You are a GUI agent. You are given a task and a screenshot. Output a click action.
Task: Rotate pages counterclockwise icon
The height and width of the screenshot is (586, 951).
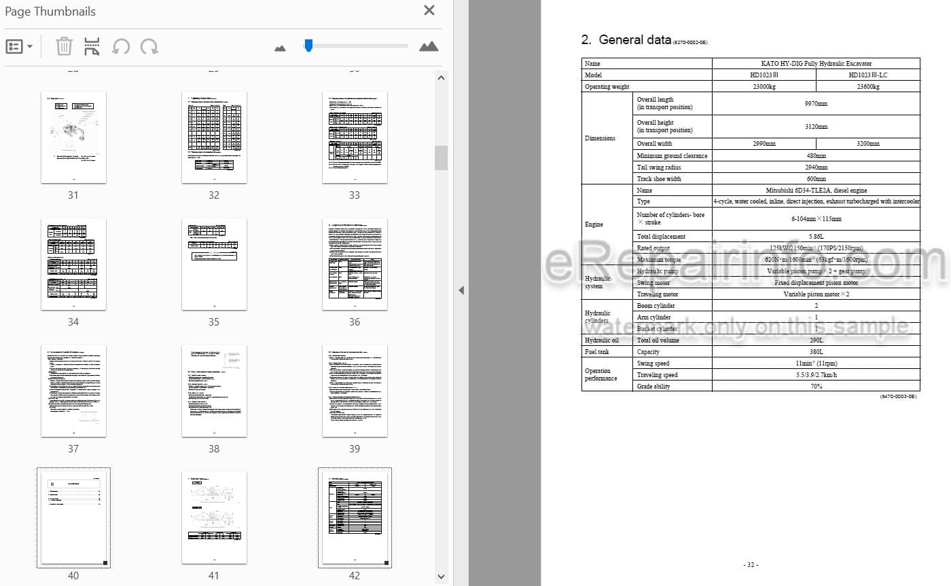pyautogui.click(x=121, y=47)
